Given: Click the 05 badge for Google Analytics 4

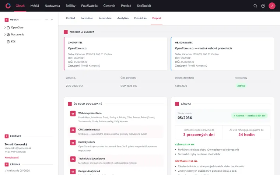Looking at the screenshot, I should (73, 171).
